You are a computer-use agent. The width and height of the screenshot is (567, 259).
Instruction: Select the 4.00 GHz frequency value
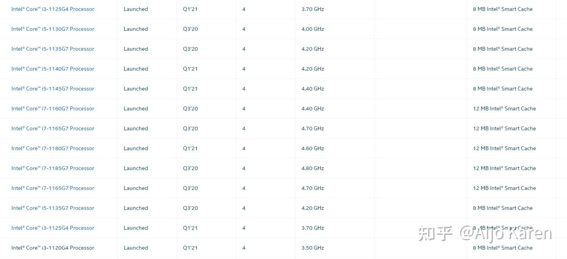313,29
